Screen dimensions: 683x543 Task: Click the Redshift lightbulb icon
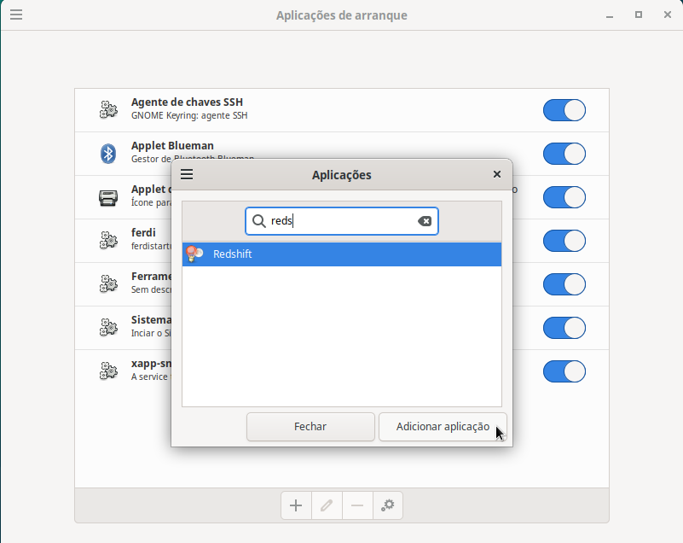[195, 254]
